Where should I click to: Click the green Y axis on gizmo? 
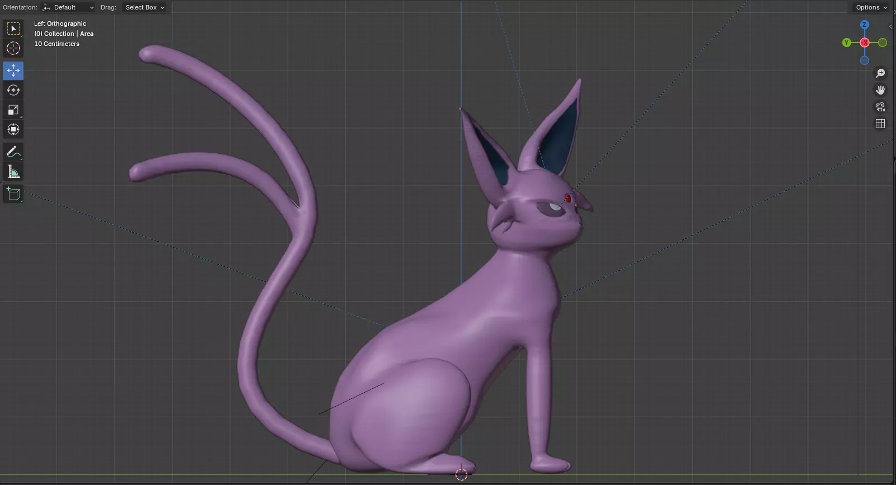847,43
